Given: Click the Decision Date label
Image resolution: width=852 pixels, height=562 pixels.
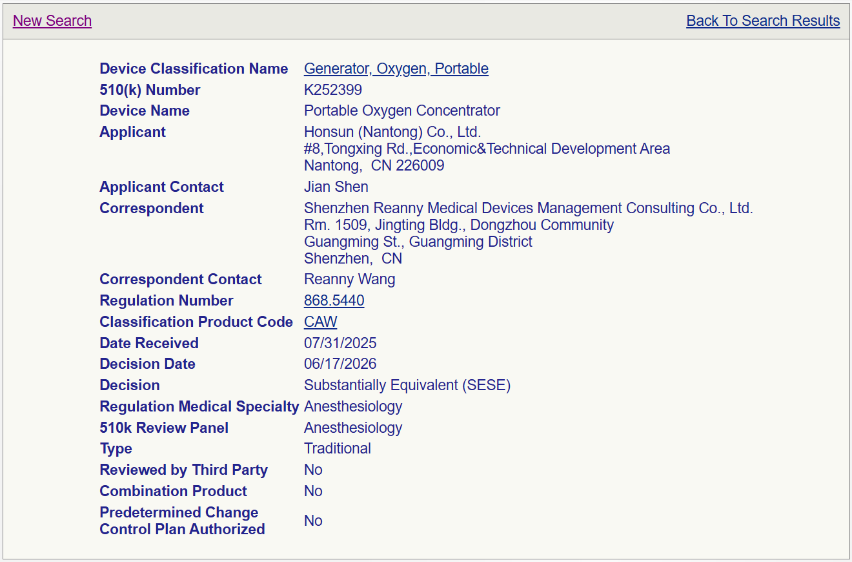Looking at the screenshot, I should tap(147, 364).
